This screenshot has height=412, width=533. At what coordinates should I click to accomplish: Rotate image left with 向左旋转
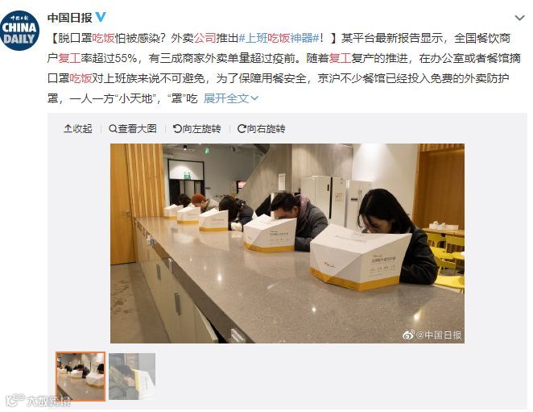(196, 129)
